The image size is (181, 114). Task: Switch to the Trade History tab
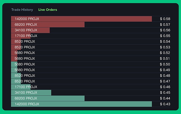[x=22, y=10]
